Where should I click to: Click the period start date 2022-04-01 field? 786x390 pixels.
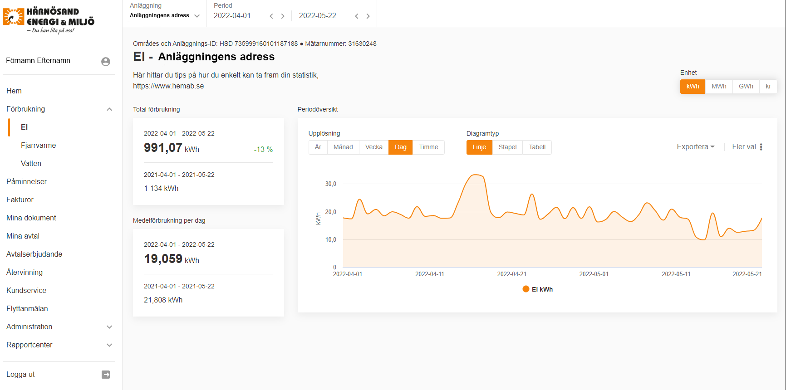pyautogui.click(x=232, y=16)
